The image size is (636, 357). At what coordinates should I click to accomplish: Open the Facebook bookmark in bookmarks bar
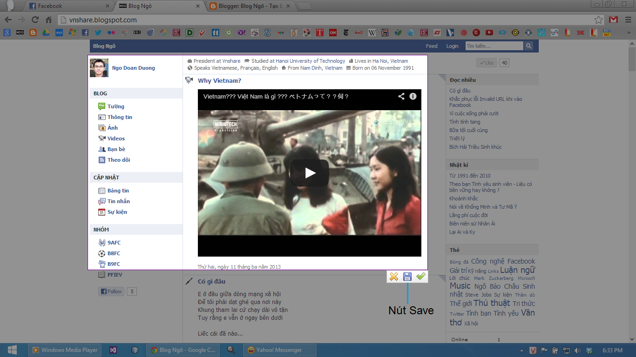pyautogui.click(x=85, y=33)
